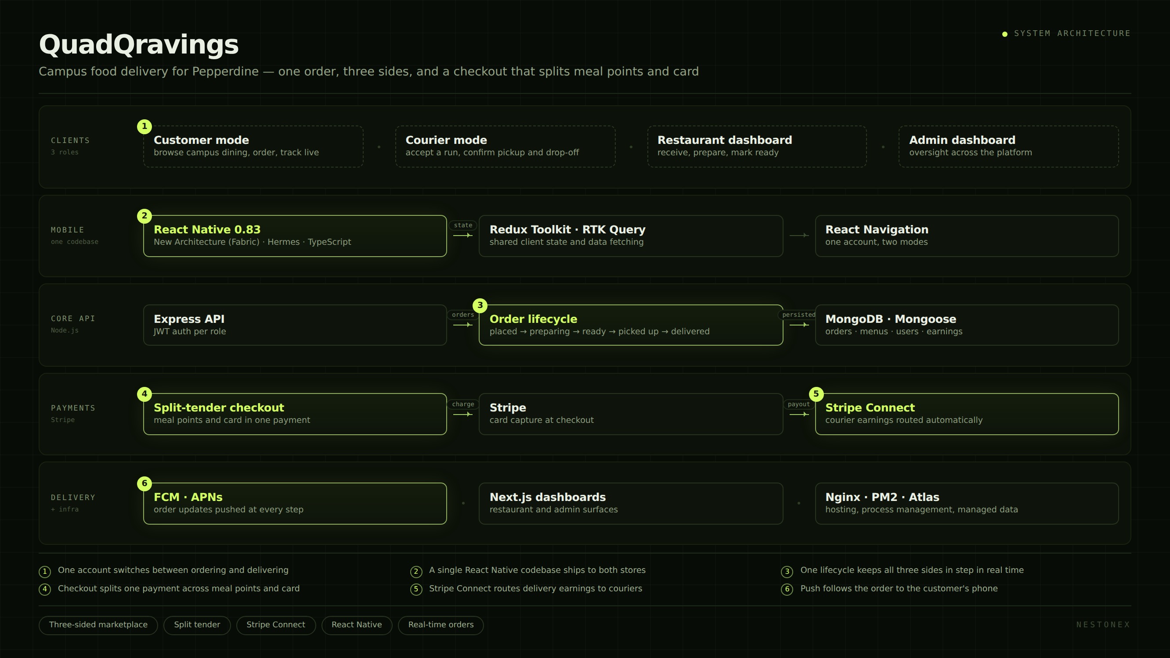Click the 'orders' connector label
This screenshot has width=1170, height=658.
[463, 315]
